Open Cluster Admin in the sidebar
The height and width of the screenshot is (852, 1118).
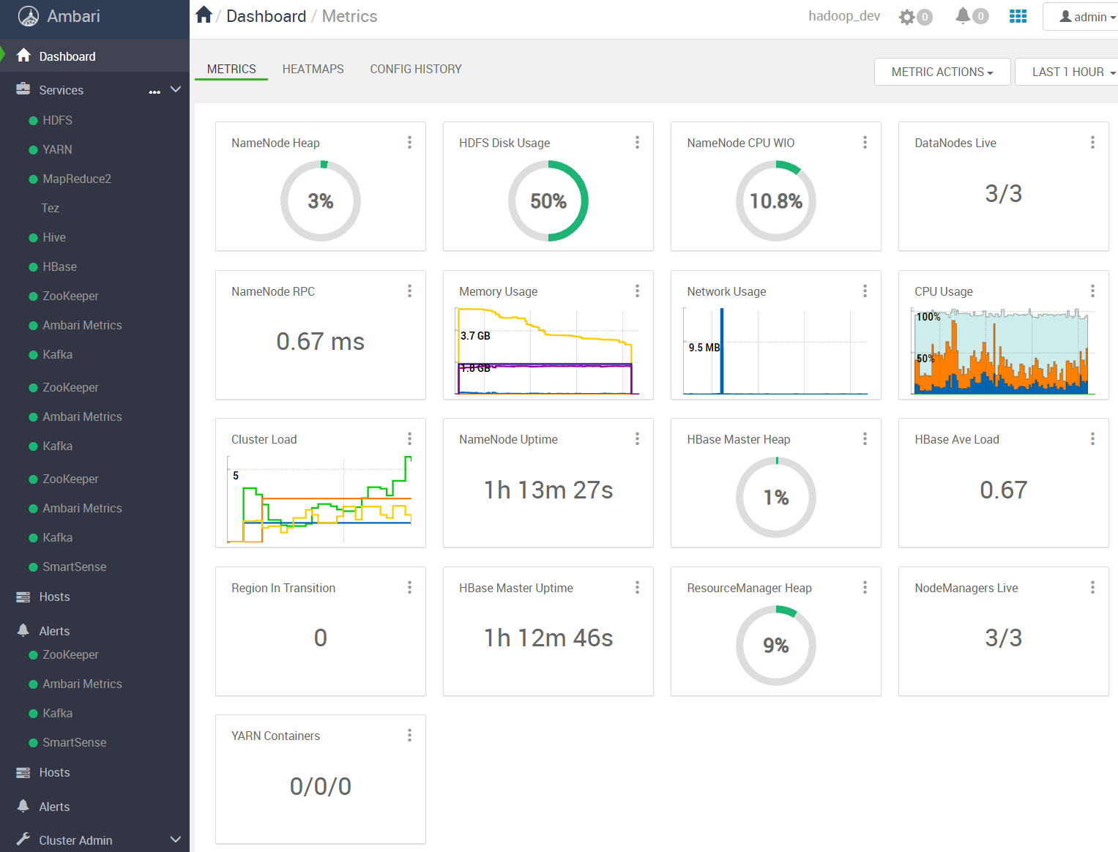pos(75,840)
